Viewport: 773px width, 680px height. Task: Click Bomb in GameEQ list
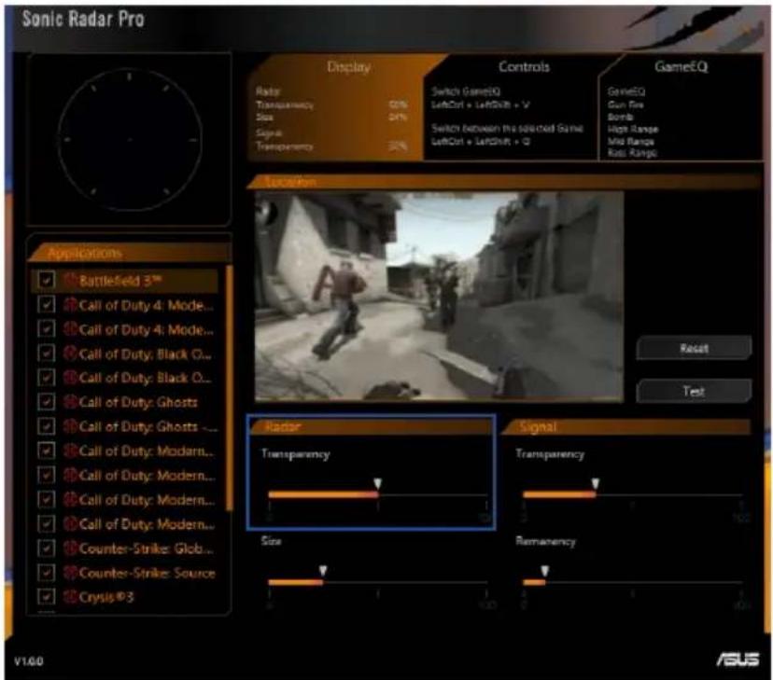620,117
